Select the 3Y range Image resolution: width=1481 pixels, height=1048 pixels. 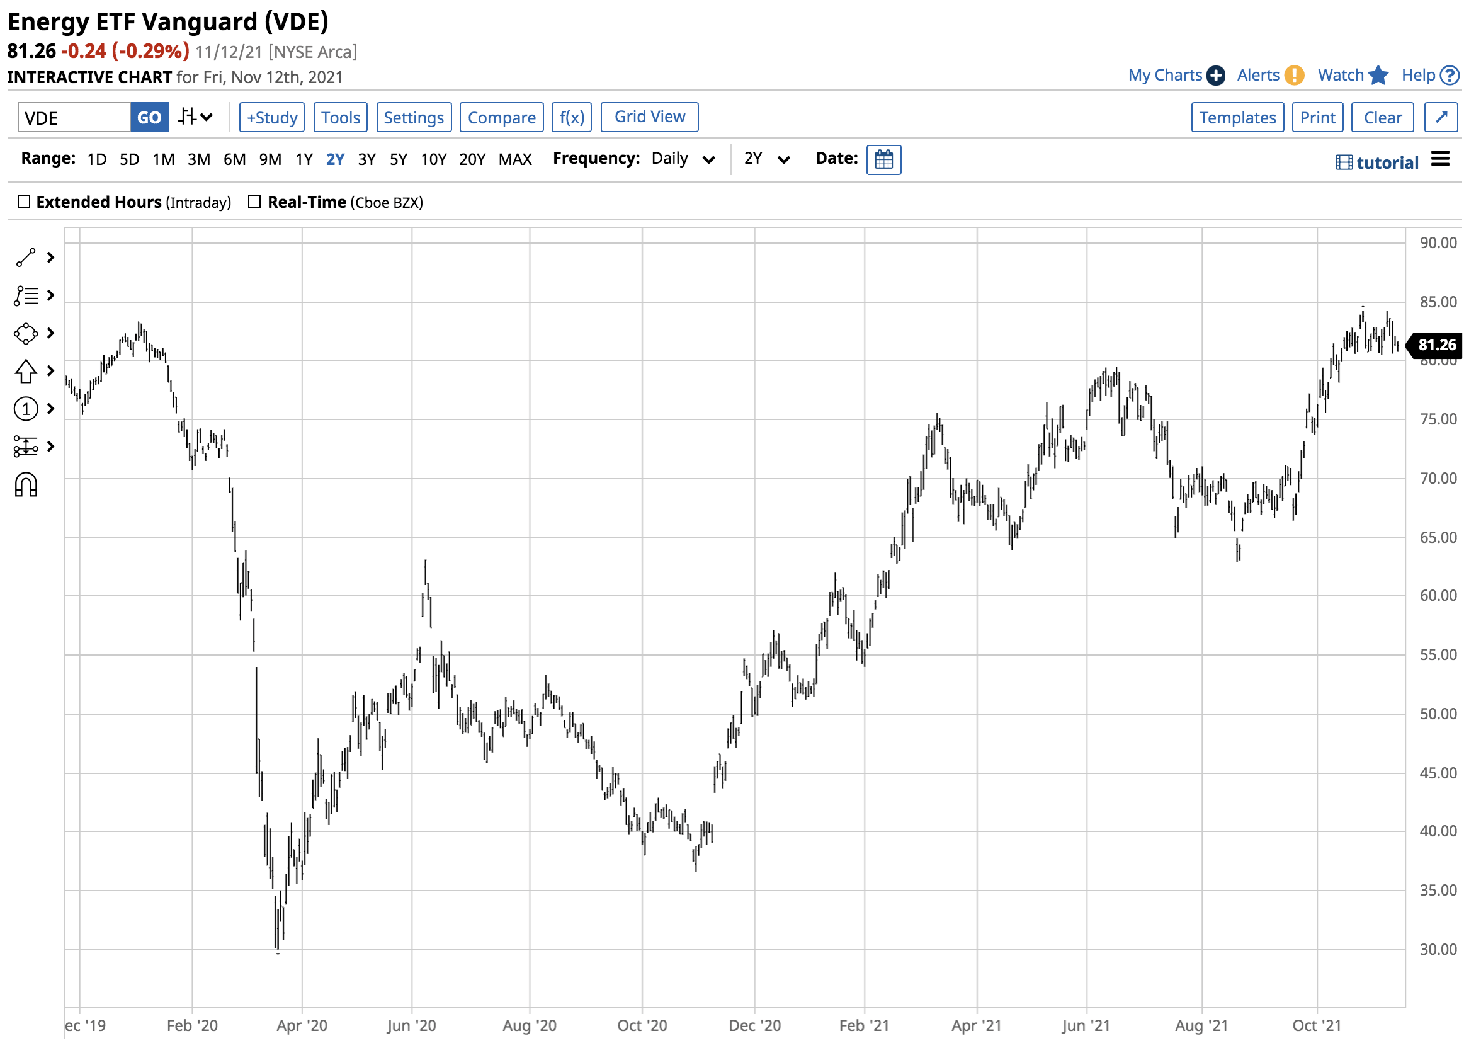coord(367,159)
